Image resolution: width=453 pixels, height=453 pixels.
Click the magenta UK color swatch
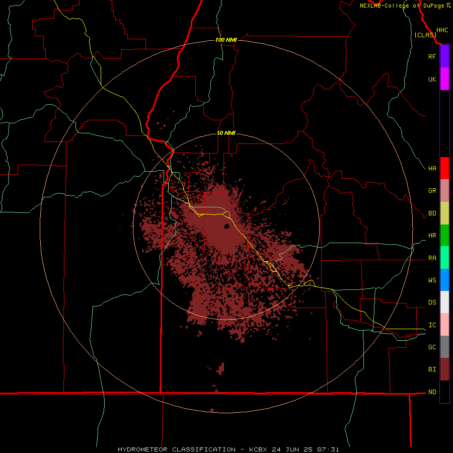coord(444,79)
